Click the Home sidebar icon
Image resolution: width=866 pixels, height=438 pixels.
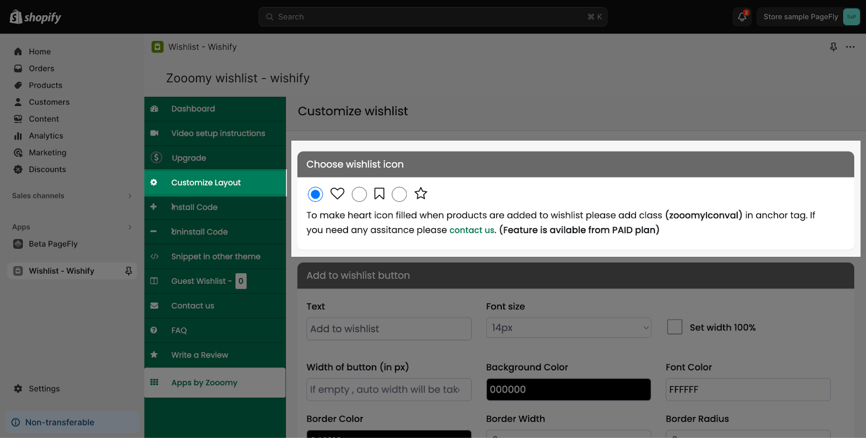pyautogui.click(x=18, y=51)
